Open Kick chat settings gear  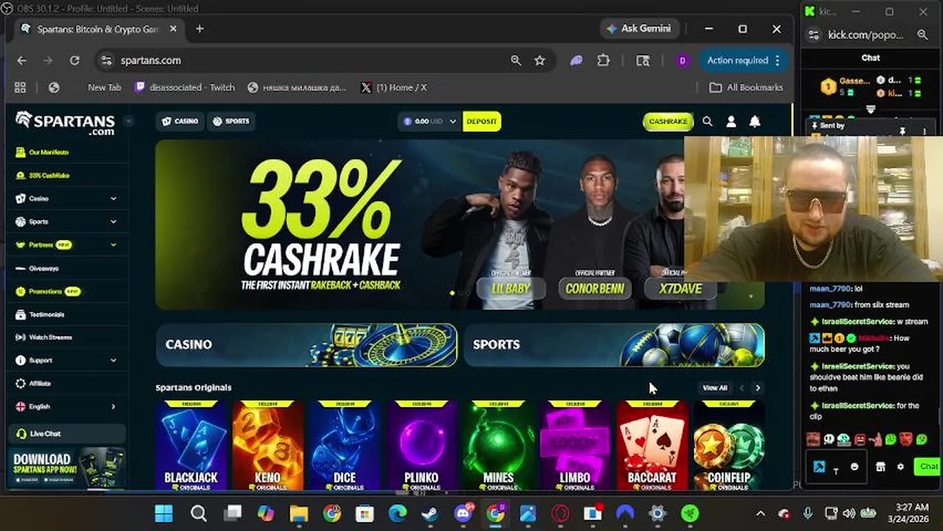point(900,467)
